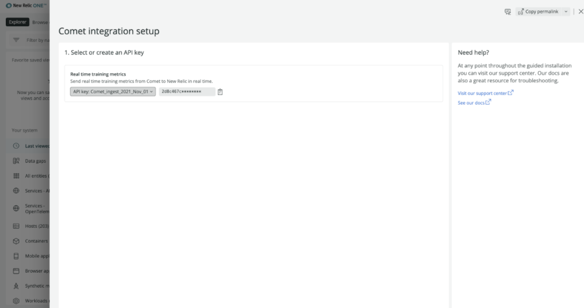Select the Services - APM globe icon
The width and height of the screenshot is (584, 308).
pyautogui.click(x=16, y=190)
